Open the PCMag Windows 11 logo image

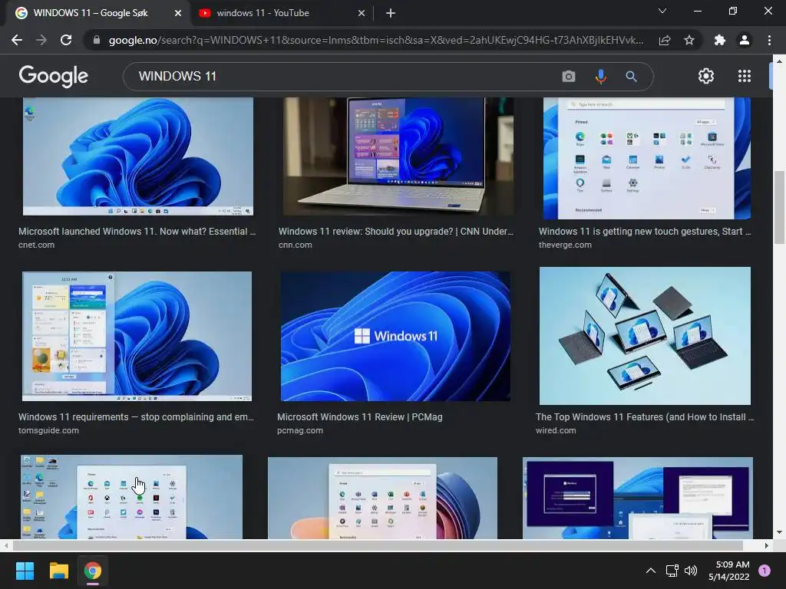click(x=395, y=336)
